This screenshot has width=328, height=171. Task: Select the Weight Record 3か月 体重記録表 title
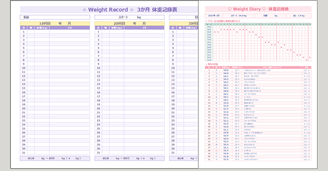pyautogui.click(x=130, y=9)
